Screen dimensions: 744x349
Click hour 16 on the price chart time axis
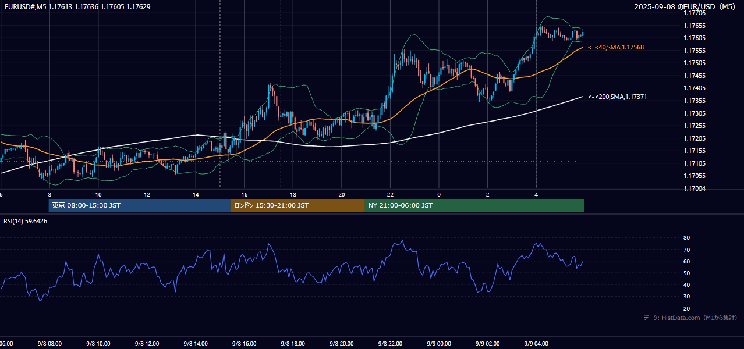(x=245, y=194)
